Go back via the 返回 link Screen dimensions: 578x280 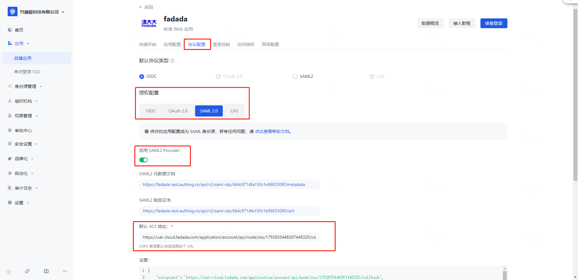pos(146,7)
